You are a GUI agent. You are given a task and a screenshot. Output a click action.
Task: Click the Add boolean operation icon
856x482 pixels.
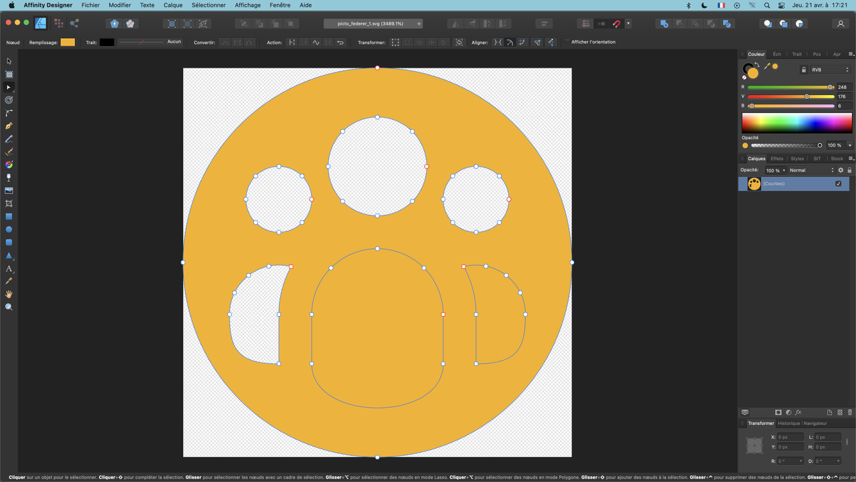664,23
